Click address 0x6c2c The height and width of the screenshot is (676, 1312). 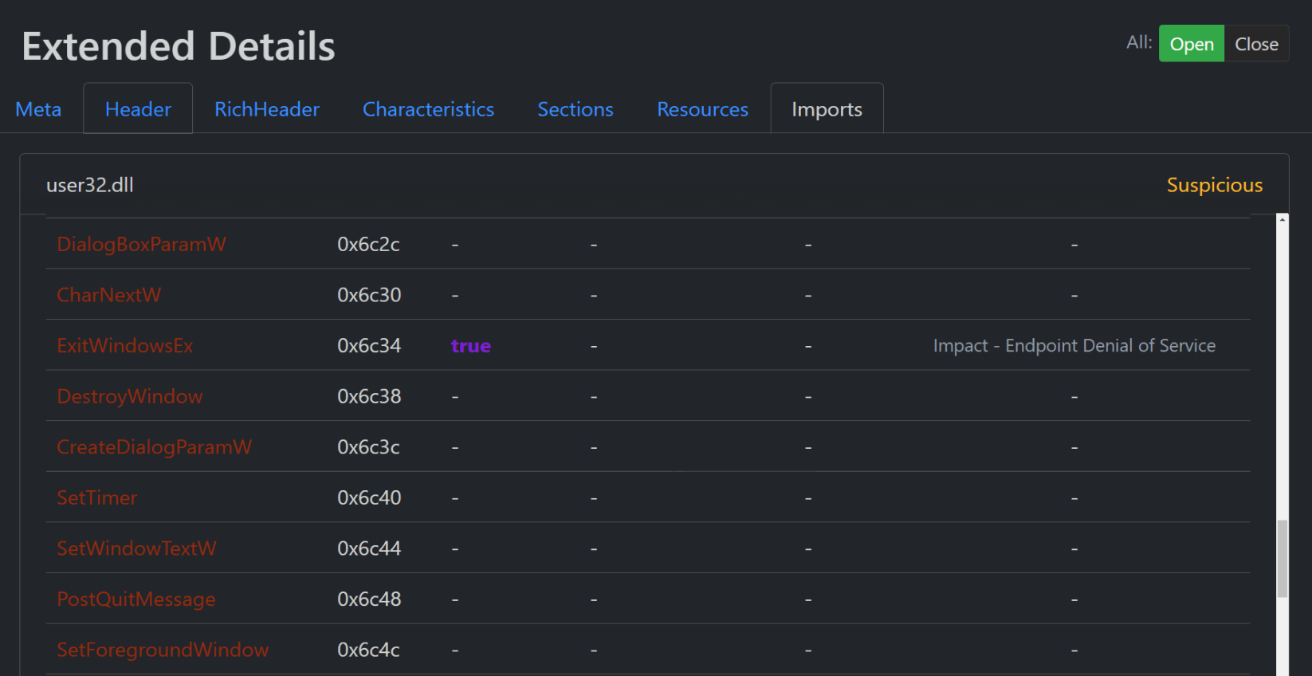(368, 244)
